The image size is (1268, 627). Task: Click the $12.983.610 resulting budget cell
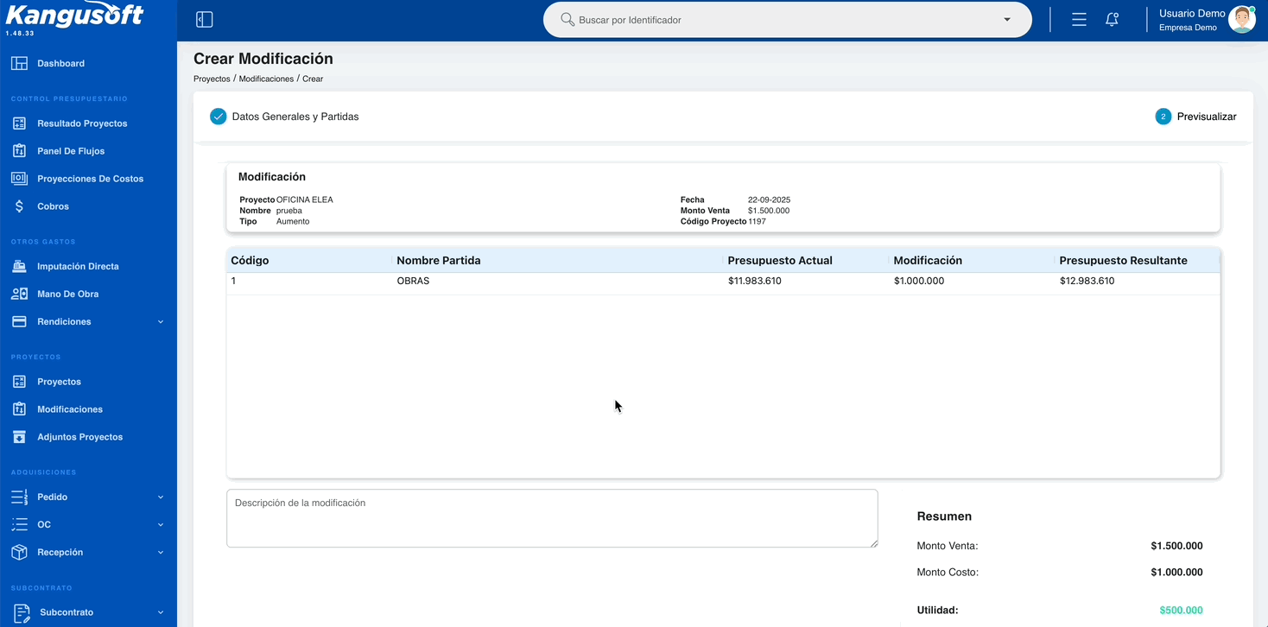coord(1087,281)
